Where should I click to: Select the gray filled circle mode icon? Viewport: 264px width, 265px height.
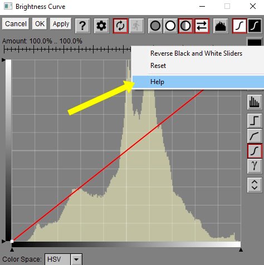click(x=155, y=26)
